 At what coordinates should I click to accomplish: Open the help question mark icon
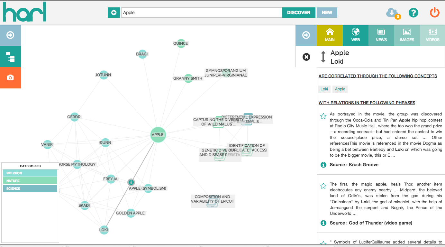(413, 13)
